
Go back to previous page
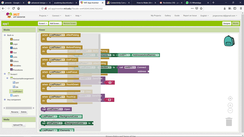click(3, 8)
